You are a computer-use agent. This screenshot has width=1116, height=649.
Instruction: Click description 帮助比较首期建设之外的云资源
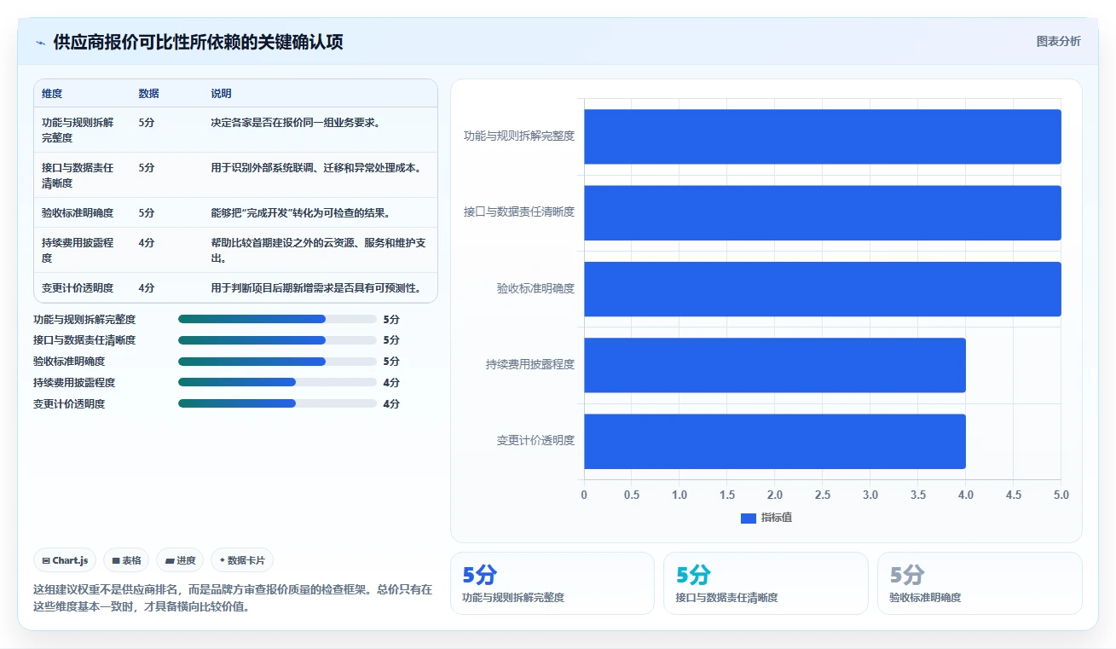pyautogui.click(x=319, y=250)
